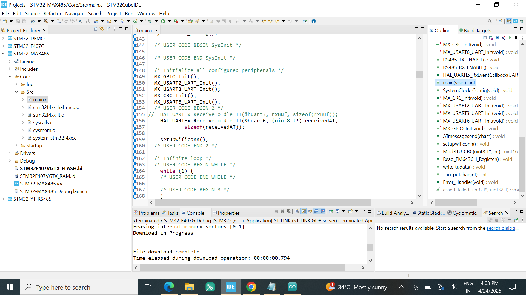Viewport: 526px width, 295px height.
Task: Toggle Show Console on Standard Out change
Action: (x=316, y=211)
